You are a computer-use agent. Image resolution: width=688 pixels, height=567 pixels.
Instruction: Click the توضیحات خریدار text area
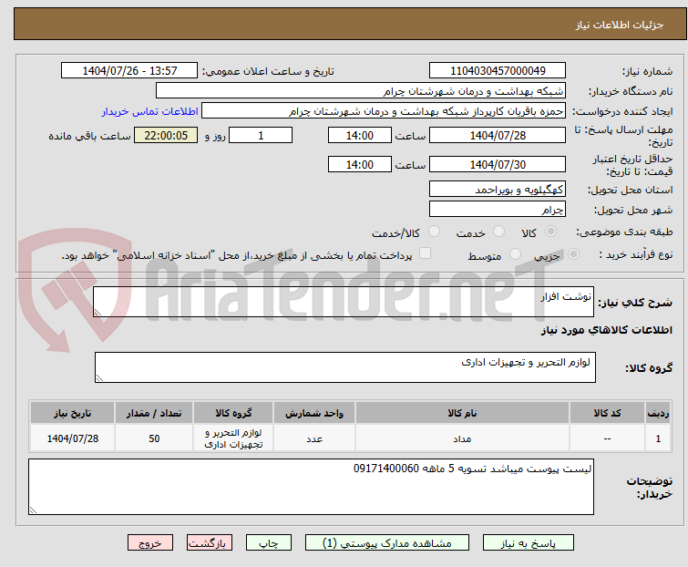click(311, 487)
